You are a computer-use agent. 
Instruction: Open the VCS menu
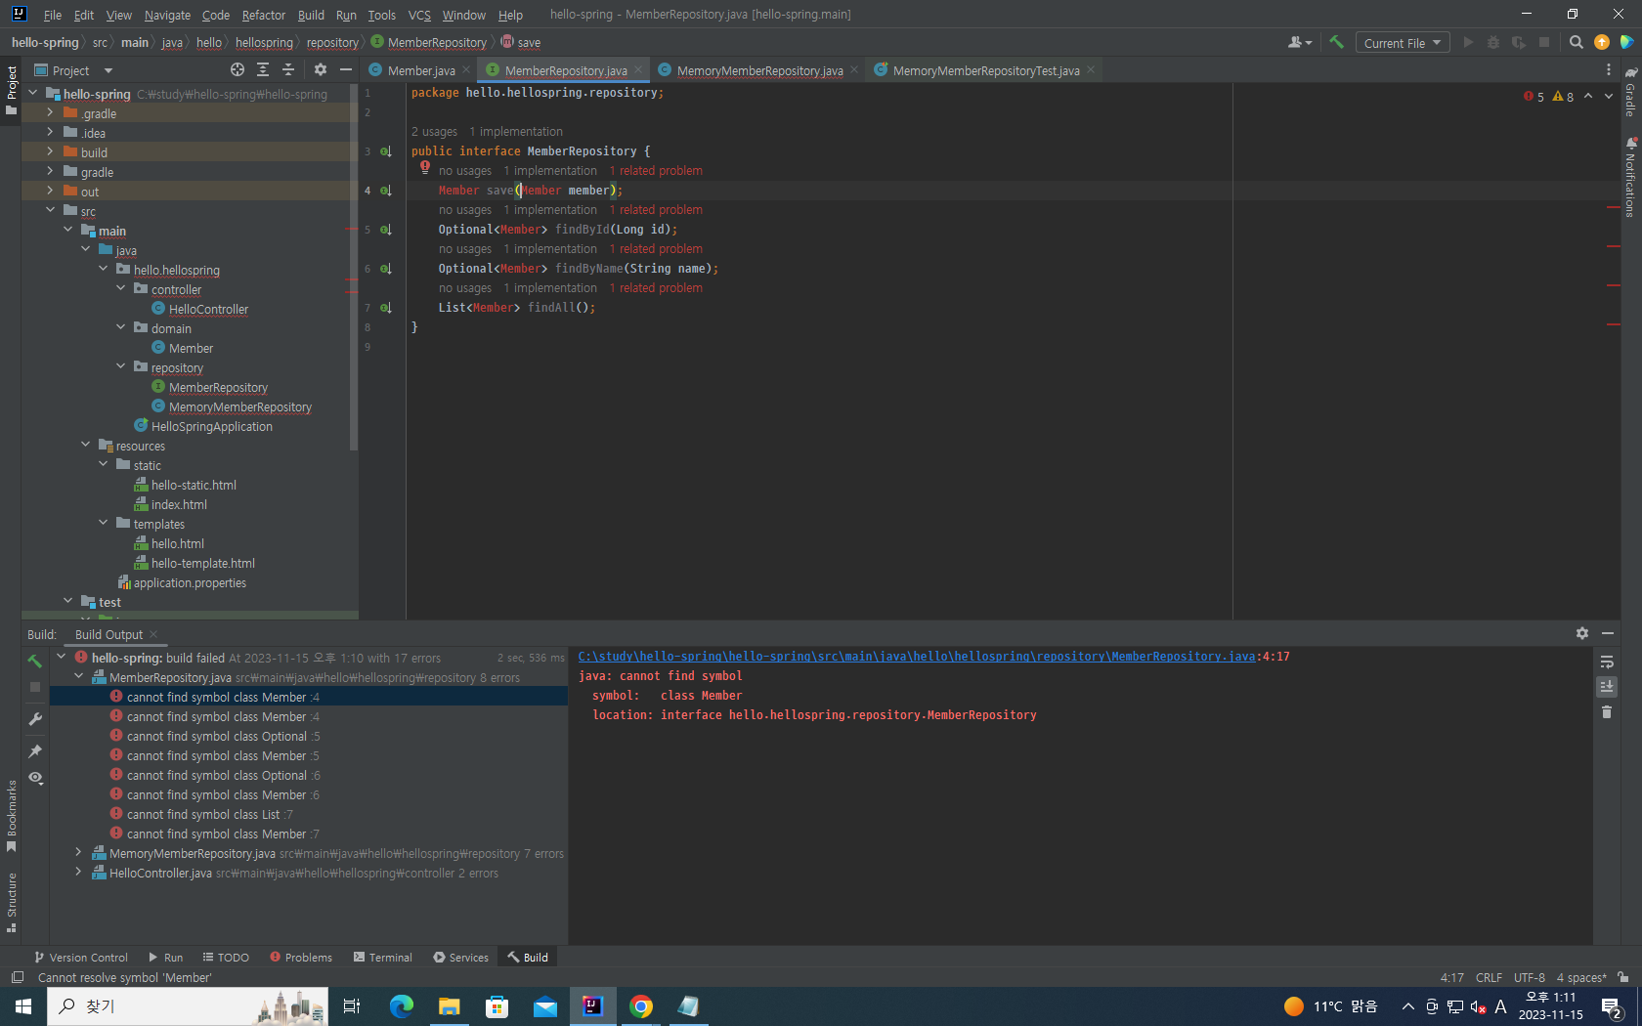pyautogui.click(x=419, y=15)
